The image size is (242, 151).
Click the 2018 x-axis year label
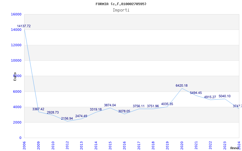[153, 146]
